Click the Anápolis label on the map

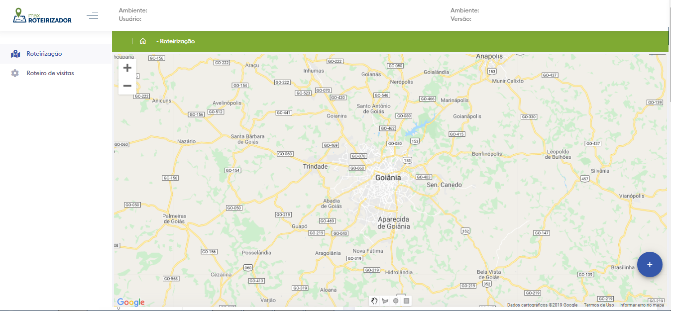[x=489, y=57]
